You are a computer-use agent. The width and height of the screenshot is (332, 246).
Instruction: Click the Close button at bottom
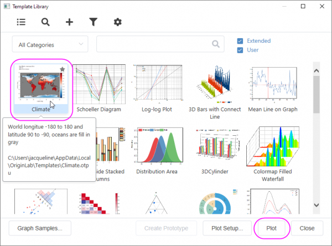307,228
